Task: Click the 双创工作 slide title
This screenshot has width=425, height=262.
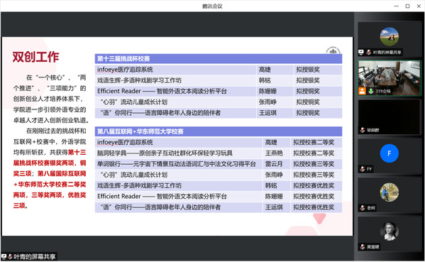Action: (35, 57)
